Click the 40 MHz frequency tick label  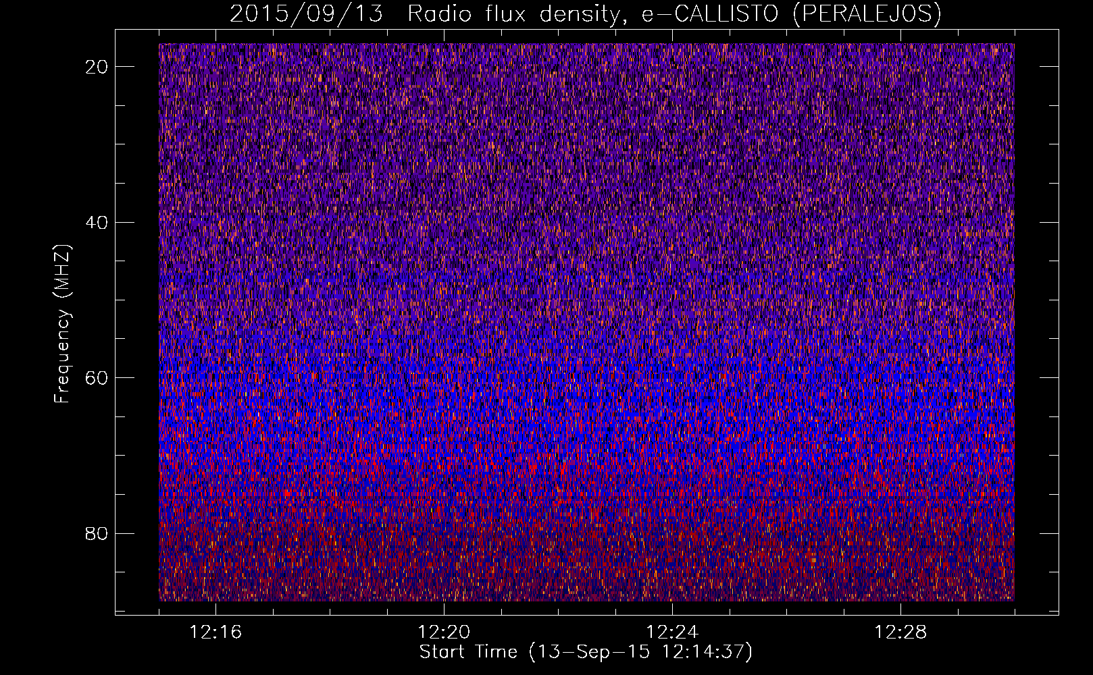pyautogui.click(x=97, y=222)
